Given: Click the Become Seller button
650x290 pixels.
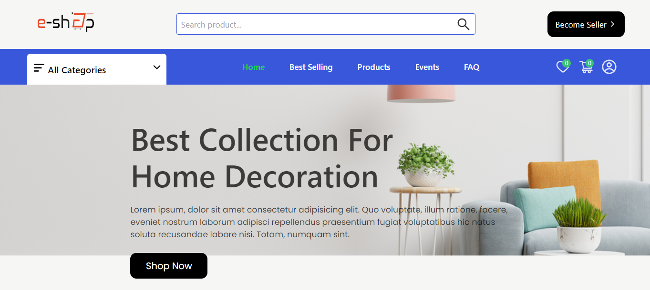Looking at the screenshot, I should (586, 24).
